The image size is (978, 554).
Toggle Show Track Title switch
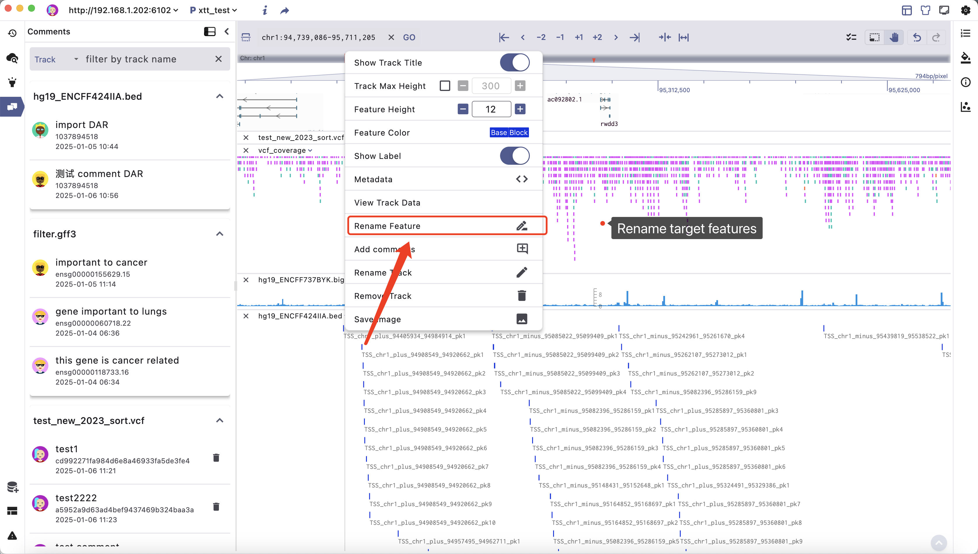[514, 62]
